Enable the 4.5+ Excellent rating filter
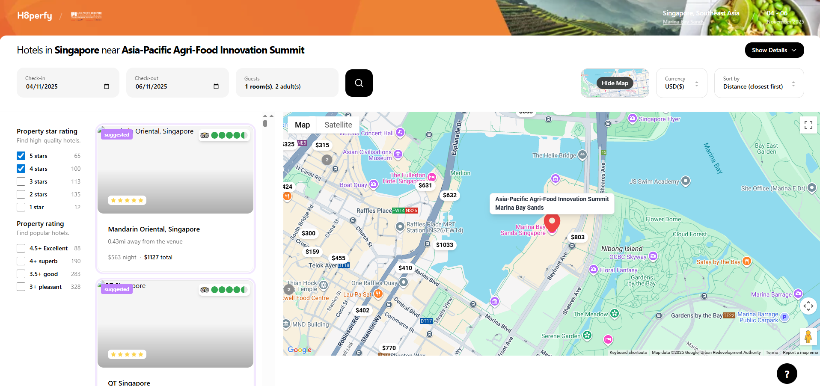 coord(21,248)
